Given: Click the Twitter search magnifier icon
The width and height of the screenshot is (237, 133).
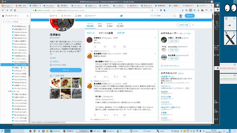Looking at the screenshot, I should click(174, 16).
